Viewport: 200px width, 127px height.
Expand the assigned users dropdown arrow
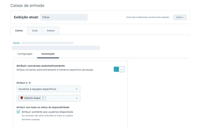click(77, 98)
